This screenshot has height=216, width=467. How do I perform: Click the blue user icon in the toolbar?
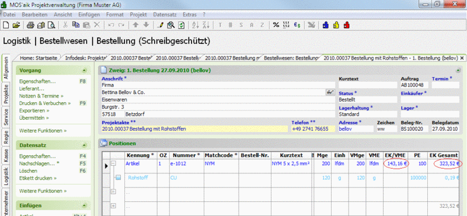tap(326, 25)
